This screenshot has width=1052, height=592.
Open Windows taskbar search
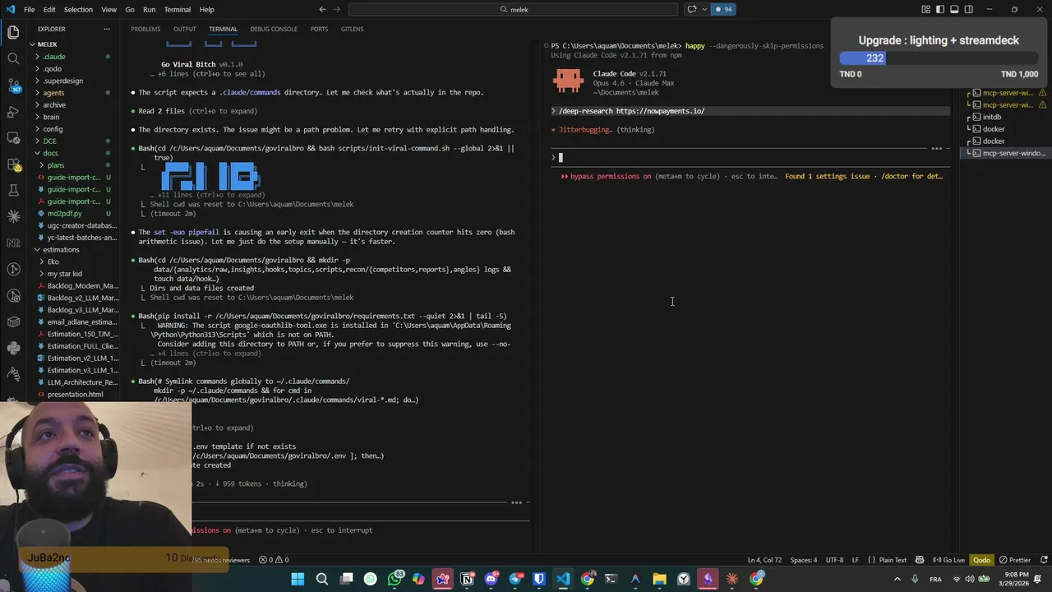point(322,579)
